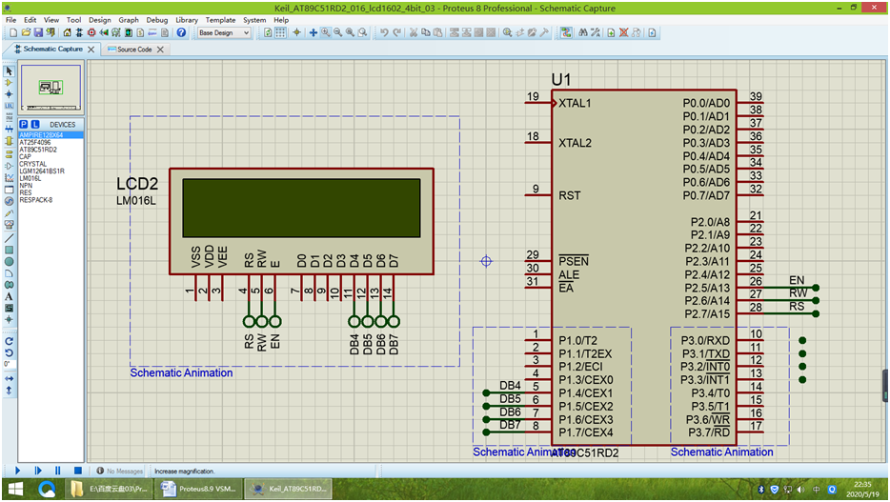Viewport: 890px width, 502px height.
Task: Select the Component Mode tool
Action: click(x=10, y=83)
